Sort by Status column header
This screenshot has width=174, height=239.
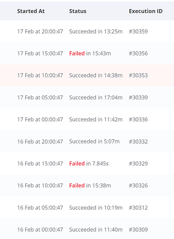78,11
